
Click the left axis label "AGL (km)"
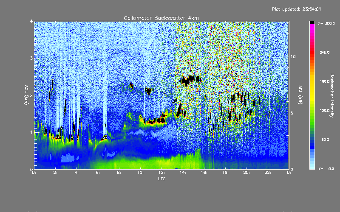26,95
